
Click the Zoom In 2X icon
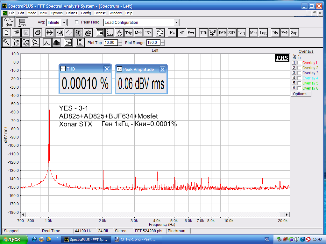(x=16, y=43)
